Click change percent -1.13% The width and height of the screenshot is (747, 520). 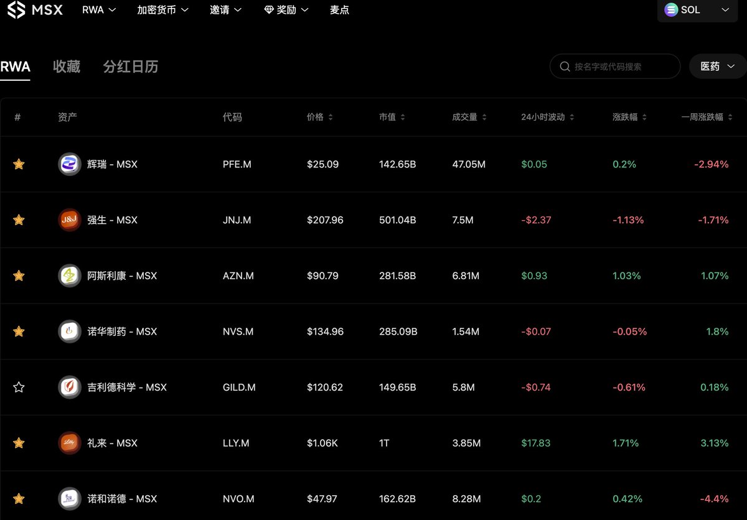click(628, 220)
